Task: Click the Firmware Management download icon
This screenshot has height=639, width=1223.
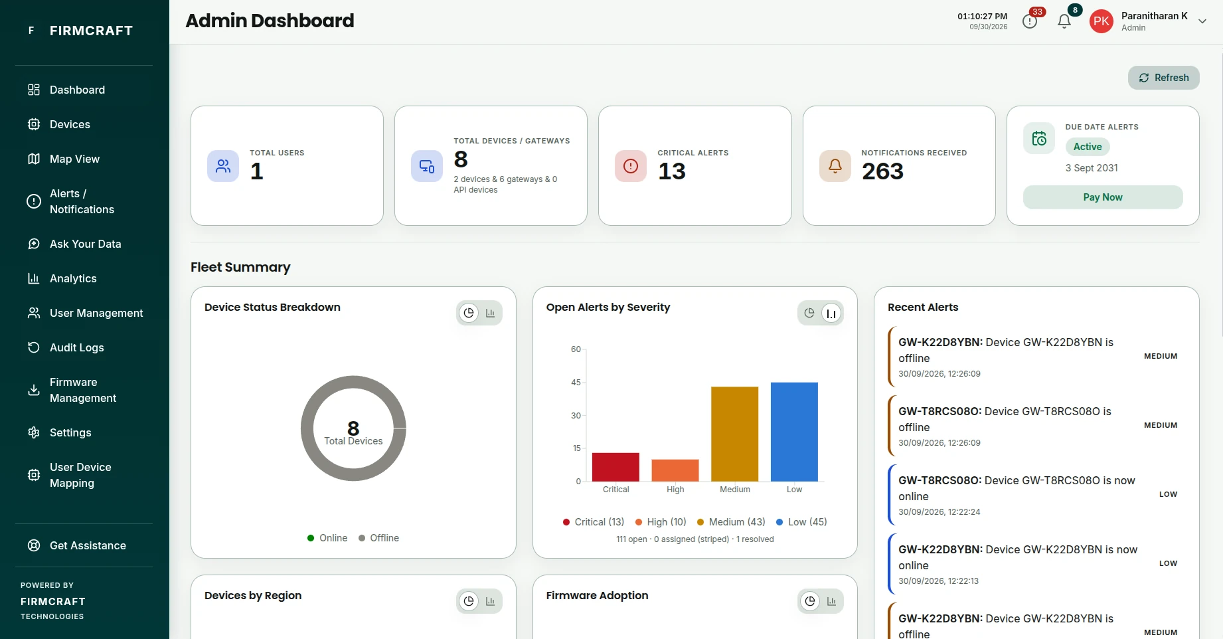Action: click(x=34, y=390)
